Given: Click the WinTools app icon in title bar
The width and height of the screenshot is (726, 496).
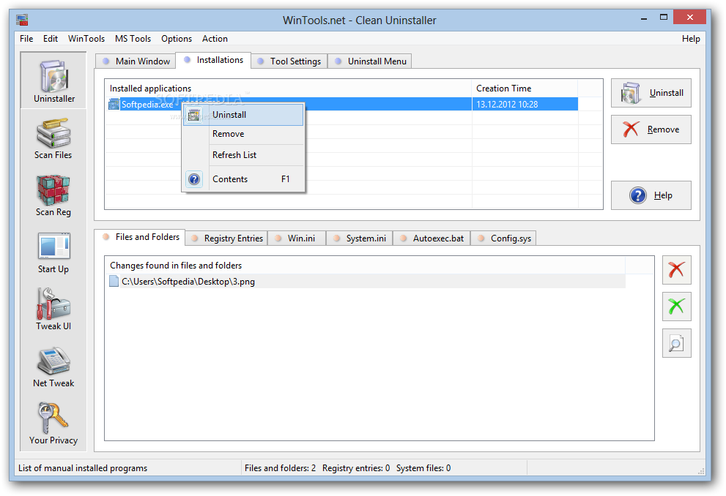Looking at the screenshot, I should [x=22, y=20].
